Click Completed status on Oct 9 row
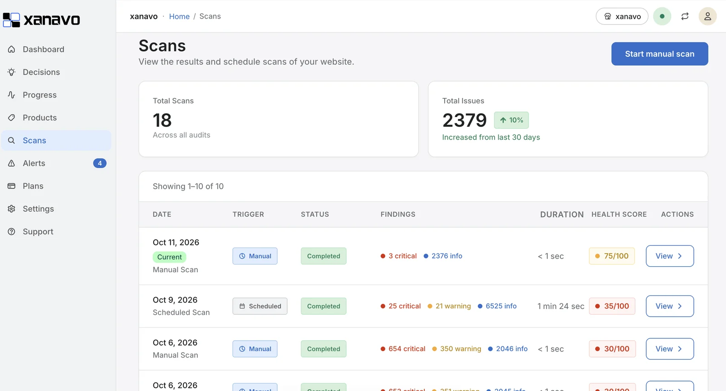The image size is (726, 391). point(324,306)
